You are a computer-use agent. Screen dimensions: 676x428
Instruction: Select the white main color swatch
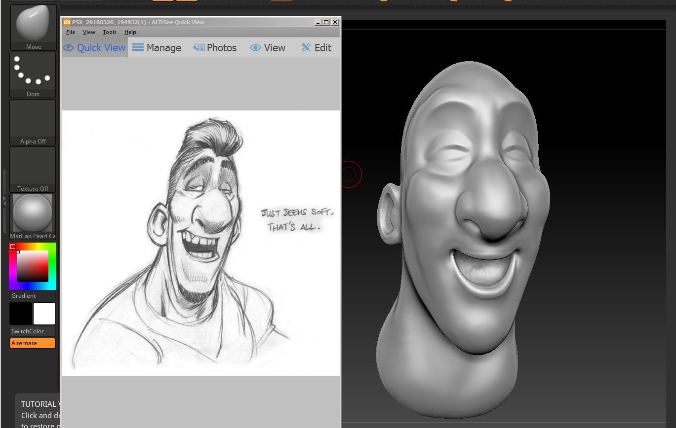point(44,314)
